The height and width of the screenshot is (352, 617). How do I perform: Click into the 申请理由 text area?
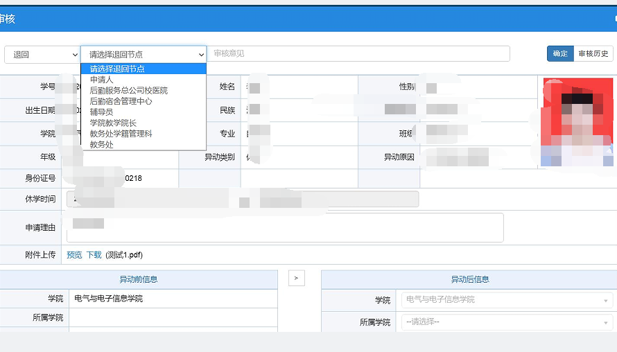[x=285, y=228]
